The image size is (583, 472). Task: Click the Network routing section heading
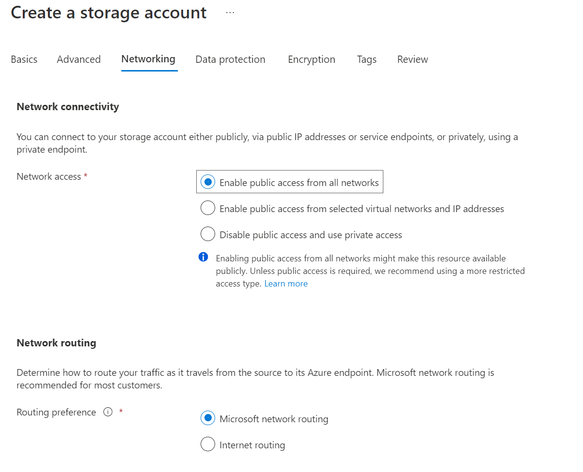click(56, 343)
